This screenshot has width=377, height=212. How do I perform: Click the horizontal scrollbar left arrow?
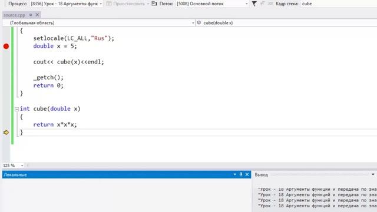tap(28, 165)
